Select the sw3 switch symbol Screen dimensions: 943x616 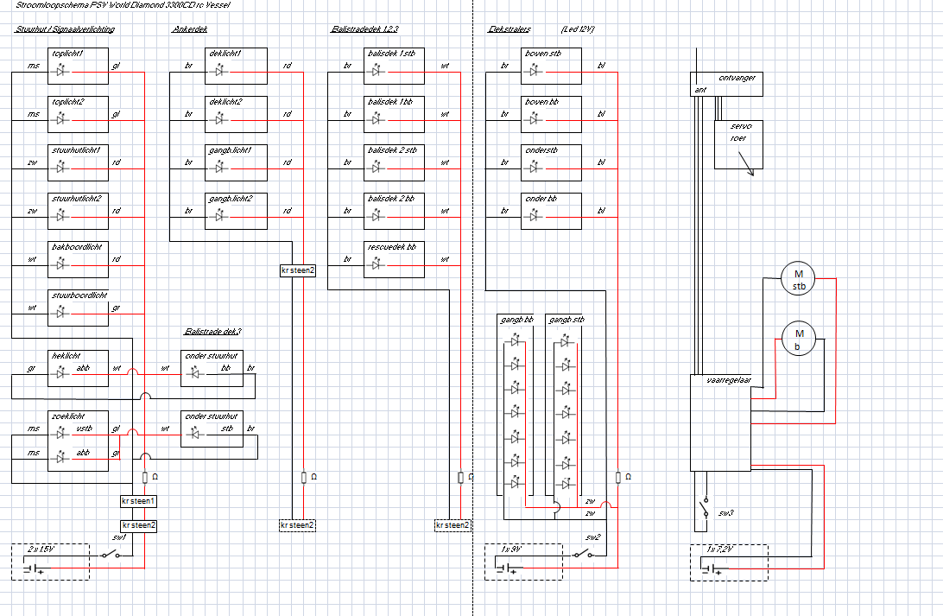pos(704,506)
